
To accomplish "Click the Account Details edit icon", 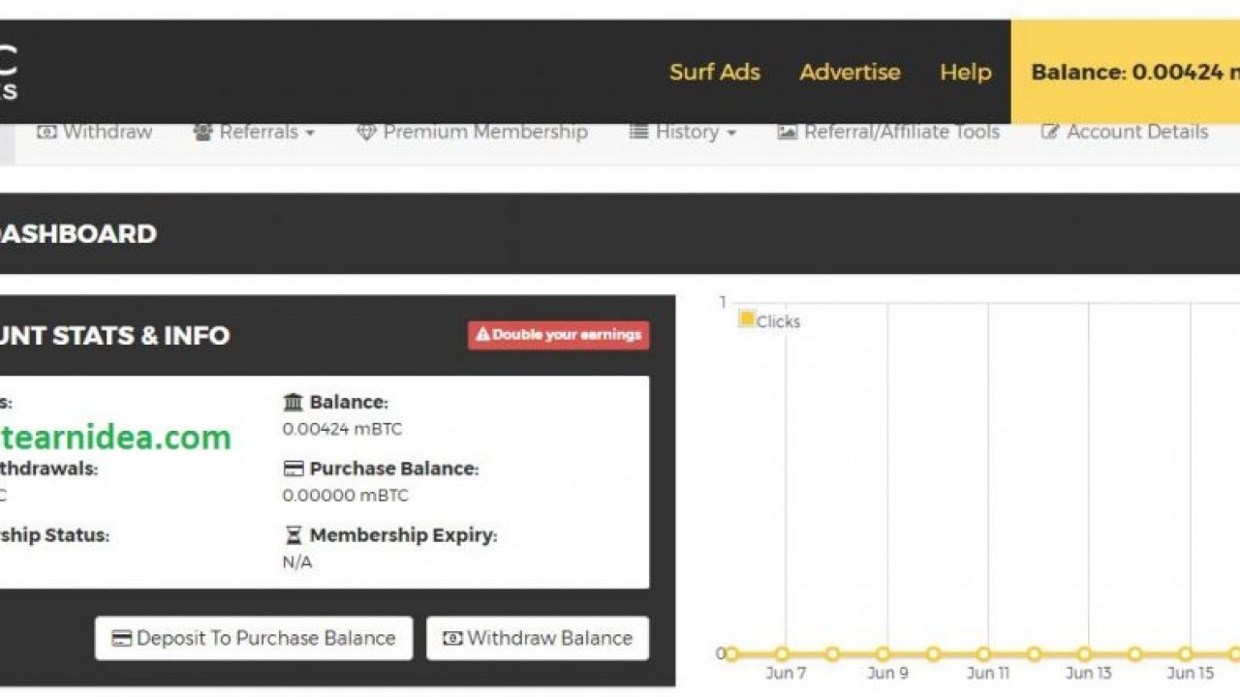I will [1050, 133].
